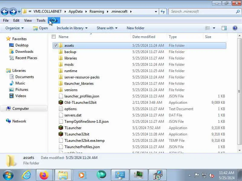This screenshot has width=242, height=181.
Task: Toggle the preview pane icon
Action: click(x=224, y=28)
